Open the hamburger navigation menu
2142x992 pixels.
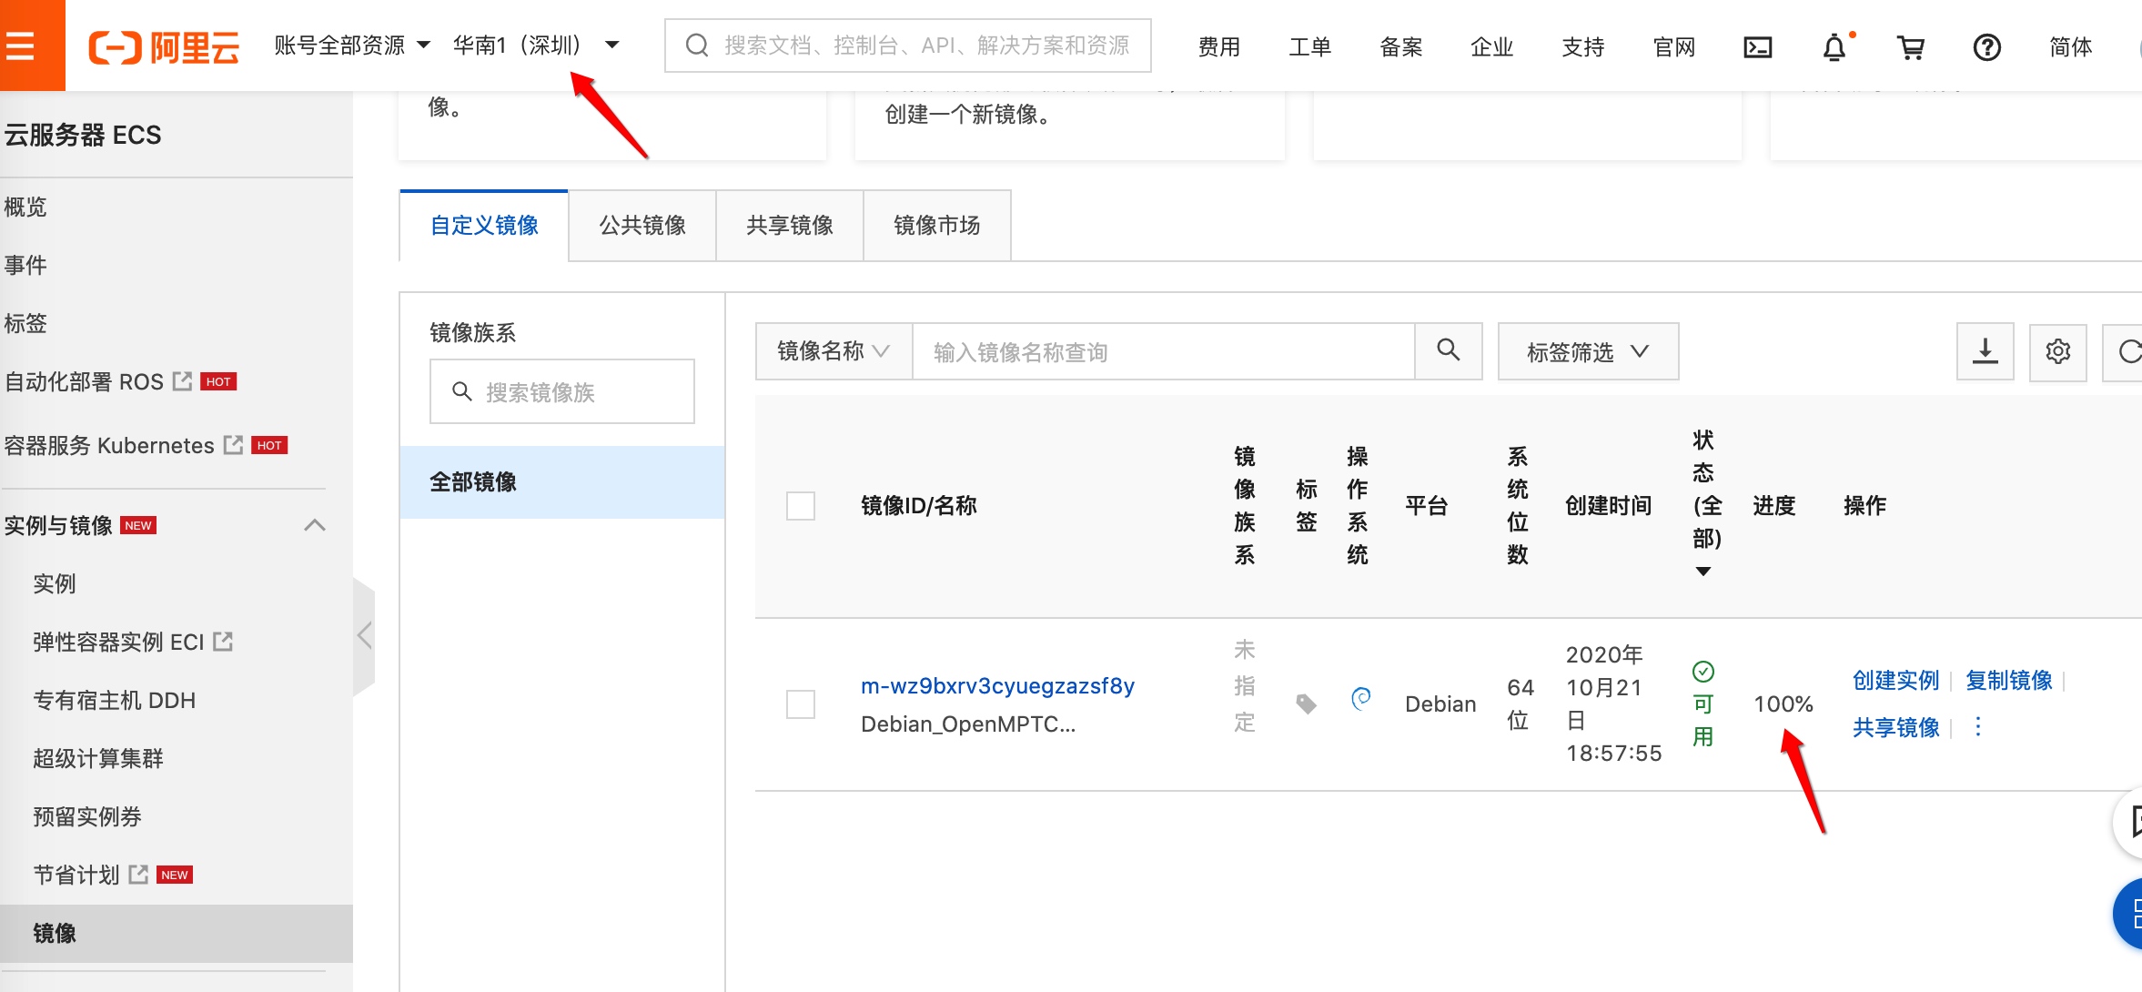tap(20, 46)
